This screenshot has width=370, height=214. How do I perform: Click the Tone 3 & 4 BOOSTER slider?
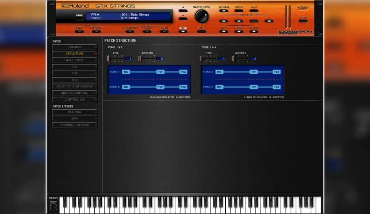[240, 59]
